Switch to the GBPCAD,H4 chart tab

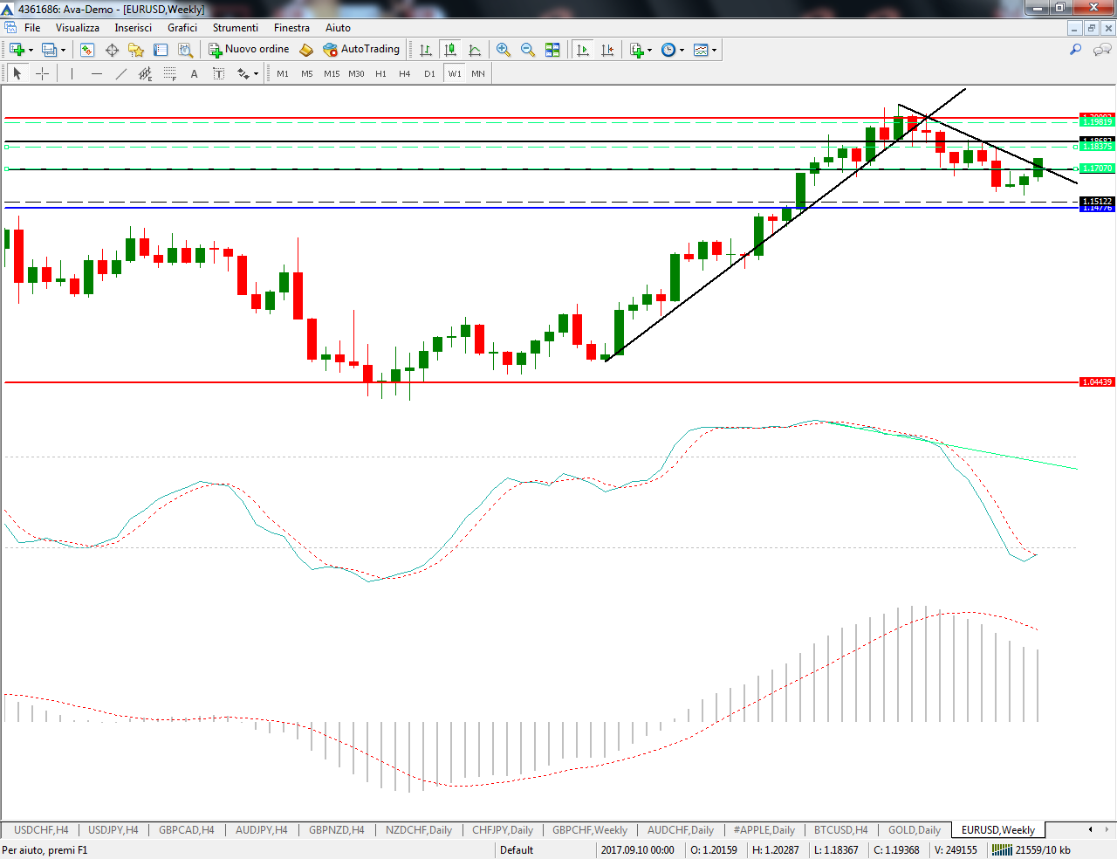pos(187,830)
